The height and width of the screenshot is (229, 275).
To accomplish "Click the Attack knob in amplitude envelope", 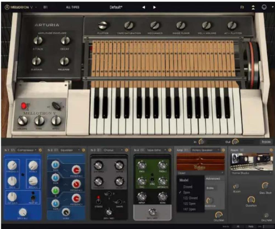I will [38, 41].
